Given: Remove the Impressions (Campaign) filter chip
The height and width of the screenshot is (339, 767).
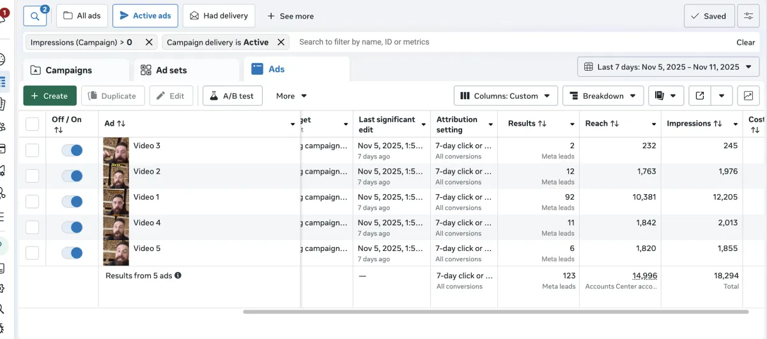Looking at the screenshot, I should point(149,42).
